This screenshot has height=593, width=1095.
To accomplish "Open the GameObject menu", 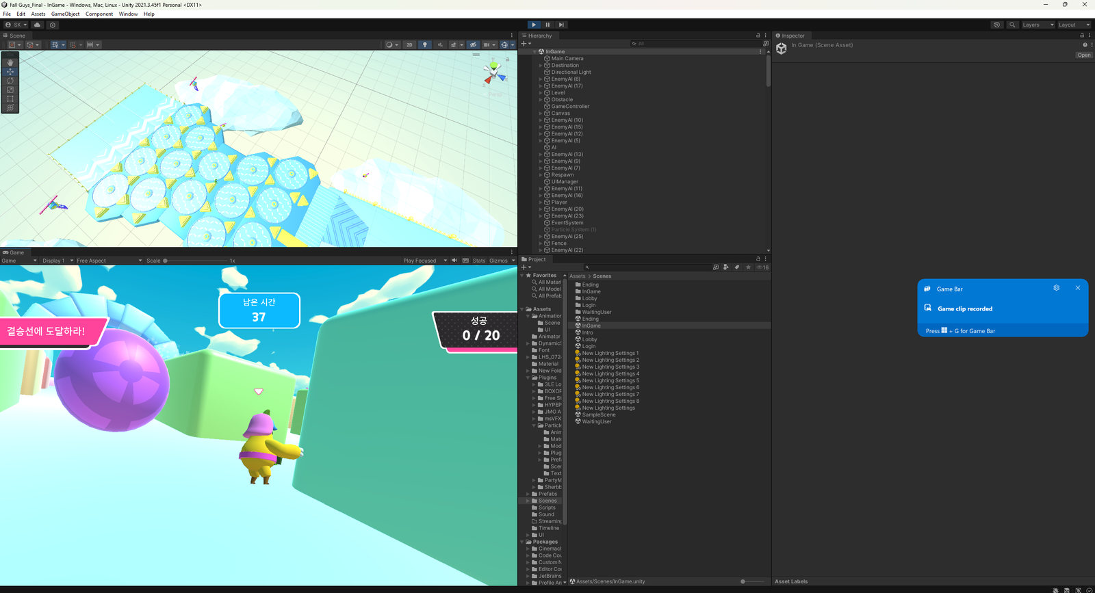I will click(65, 14).
